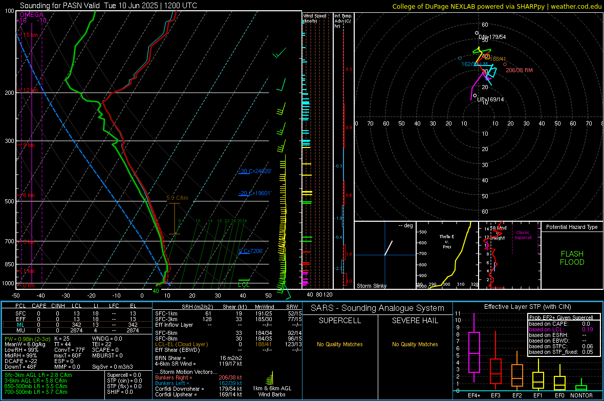The height and width of the screenshot is (401, 604).
Task: Click the 'Effective Layer STP (with CIN)' title
Action: pos(527,307)
